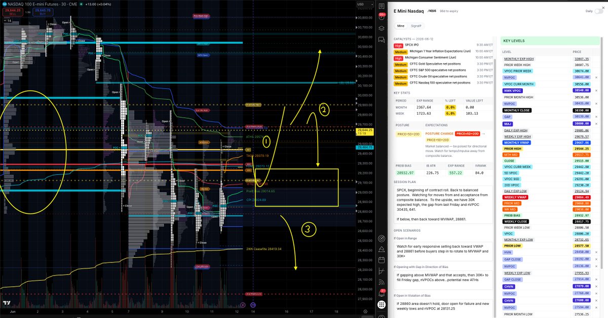Click the WEEKLY CLOSE price 28817.75
The width and height of the screenshot is (608, 318).
click(583, 221)
